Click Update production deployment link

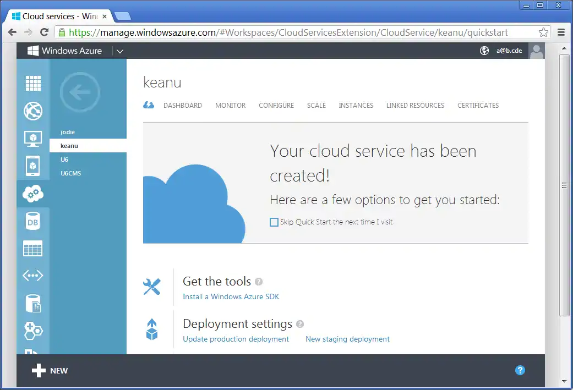click(236, 339)
